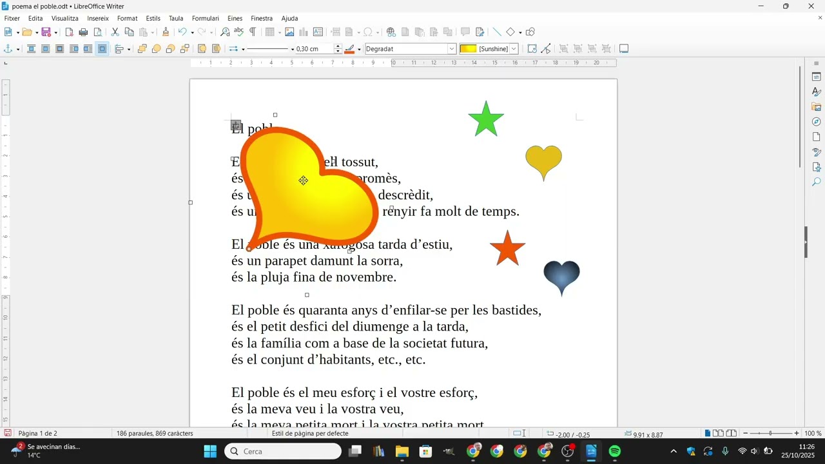Image resolution: width=825 pixels, height=464 pixels.
Task: Enable parallel wrap
Action: click(45, 49)
